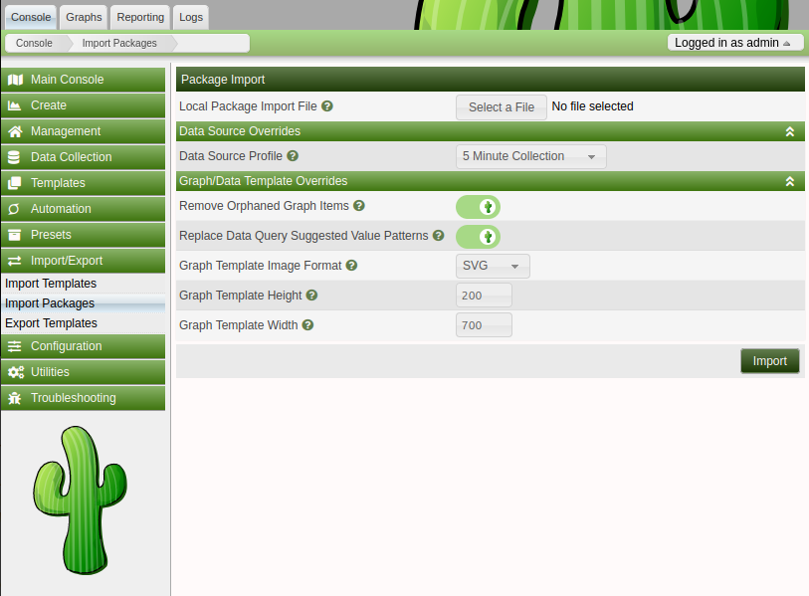Click the help icon for Remove Orphaned Graph Items

[x=359, y=206]
